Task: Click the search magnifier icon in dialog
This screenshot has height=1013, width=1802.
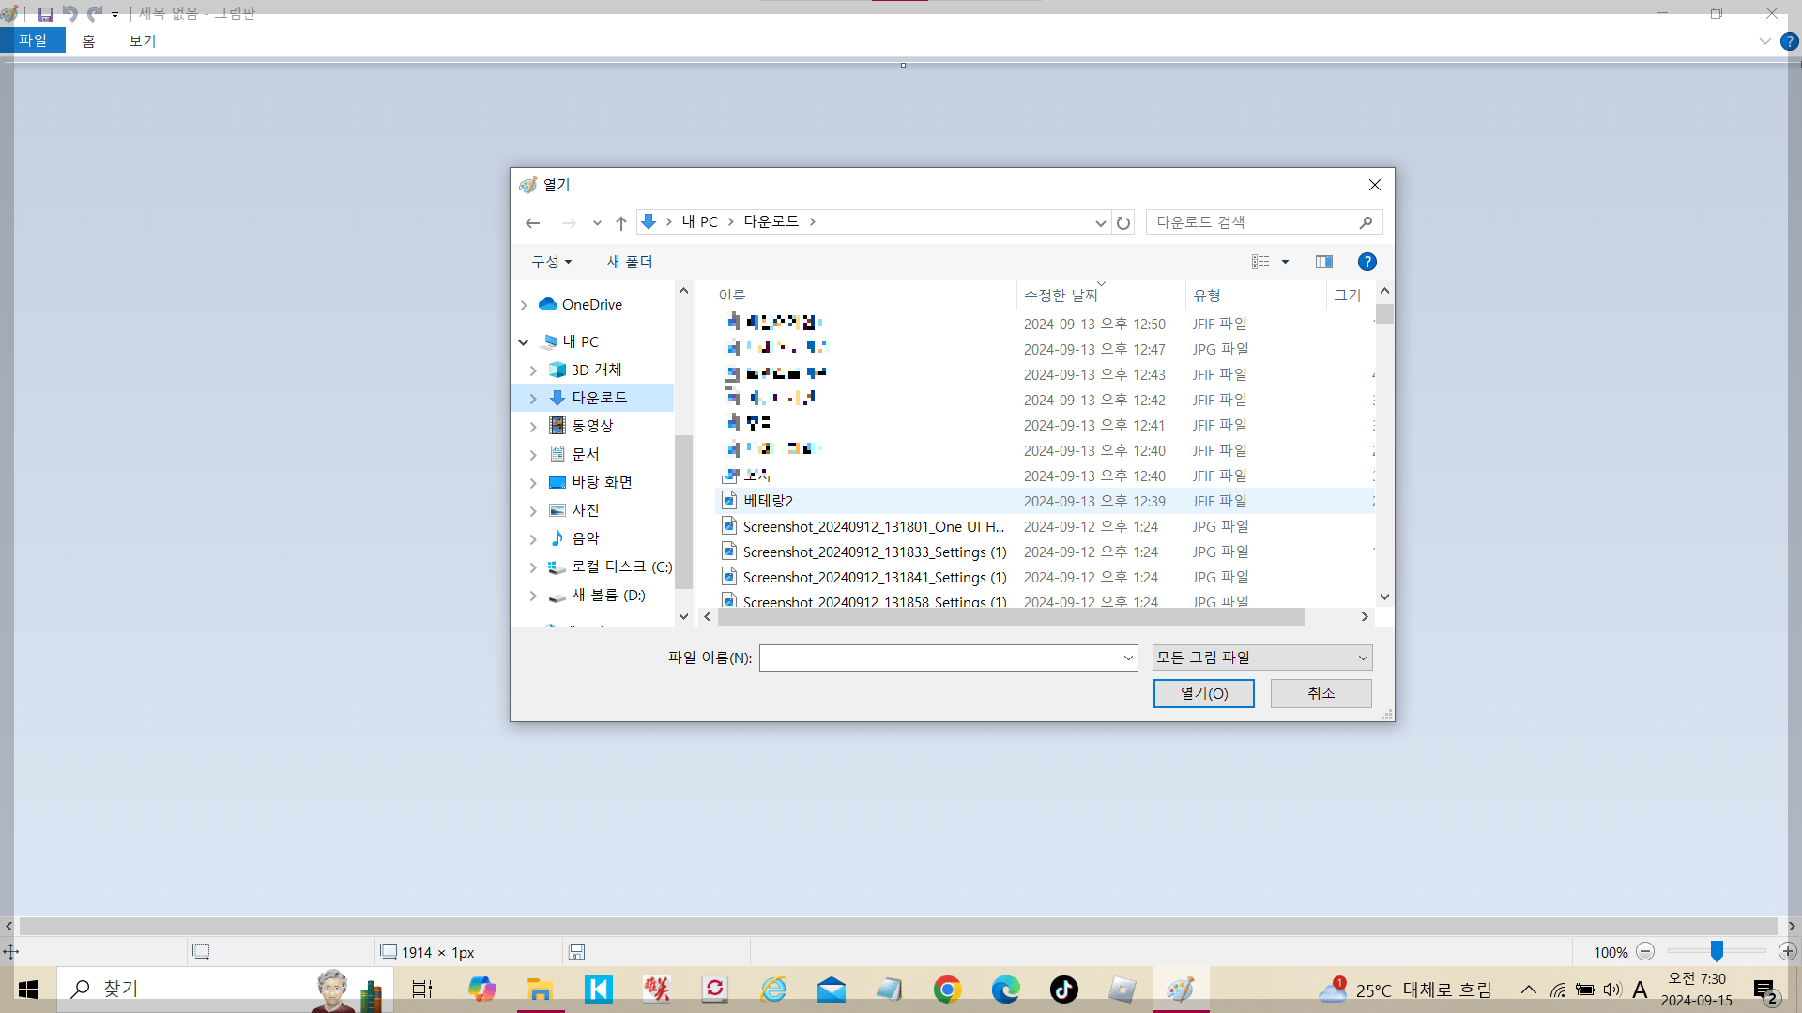Action: click(x=1366, y=222)
